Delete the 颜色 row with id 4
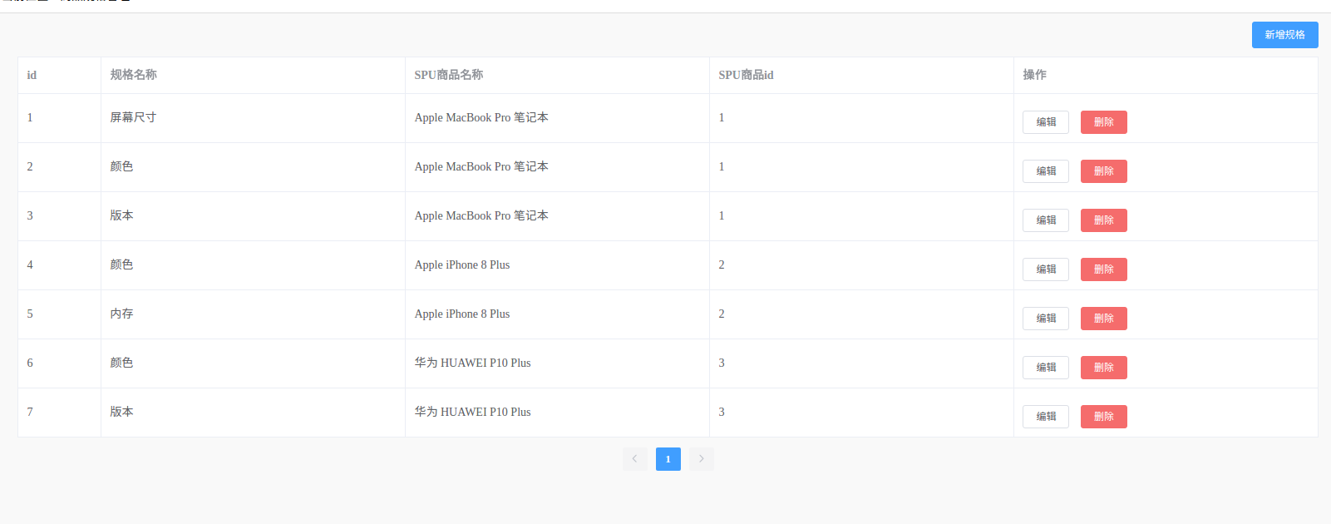 point(1104,269)
